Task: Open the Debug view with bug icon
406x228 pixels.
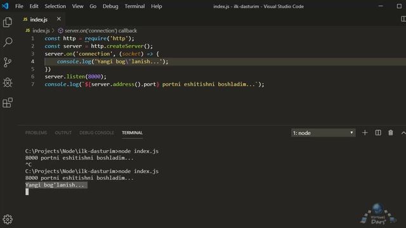Action: pos(8,82)
